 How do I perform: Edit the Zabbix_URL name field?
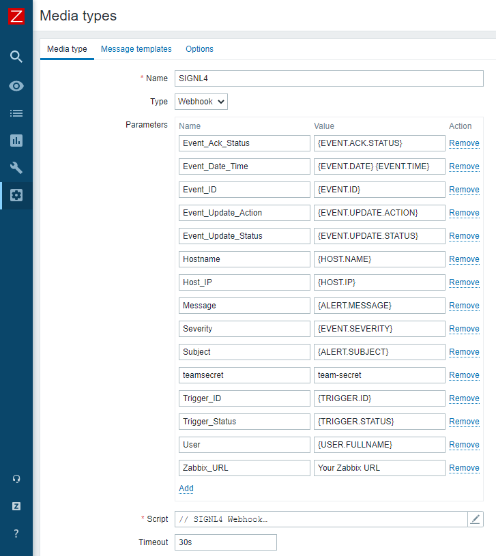(x=244, y=468)
